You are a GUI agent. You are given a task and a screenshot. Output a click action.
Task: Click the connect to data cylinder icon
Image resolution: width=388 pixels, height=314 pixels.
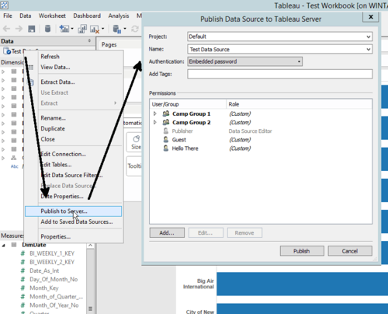point(47,29)
